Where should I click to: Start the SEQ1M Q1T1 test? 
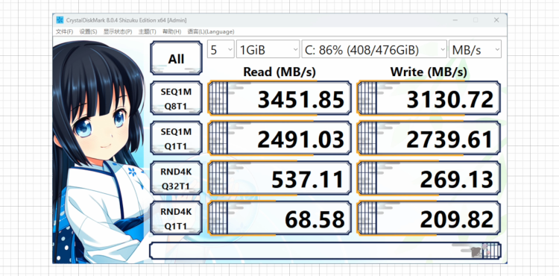pos(176,138)
